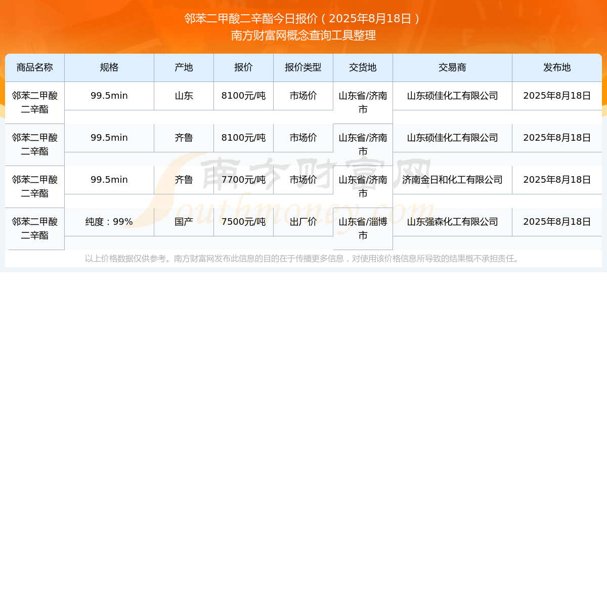The image size is (607, 610).
Task: Click the 发布地 column header
Action: (x=557, y=67)
